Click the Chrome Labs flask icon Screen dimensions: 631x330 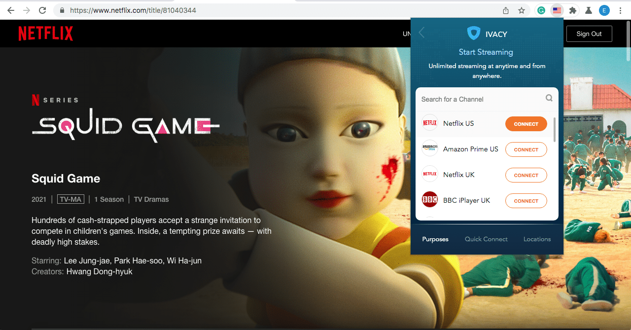[x=588, y=10]
